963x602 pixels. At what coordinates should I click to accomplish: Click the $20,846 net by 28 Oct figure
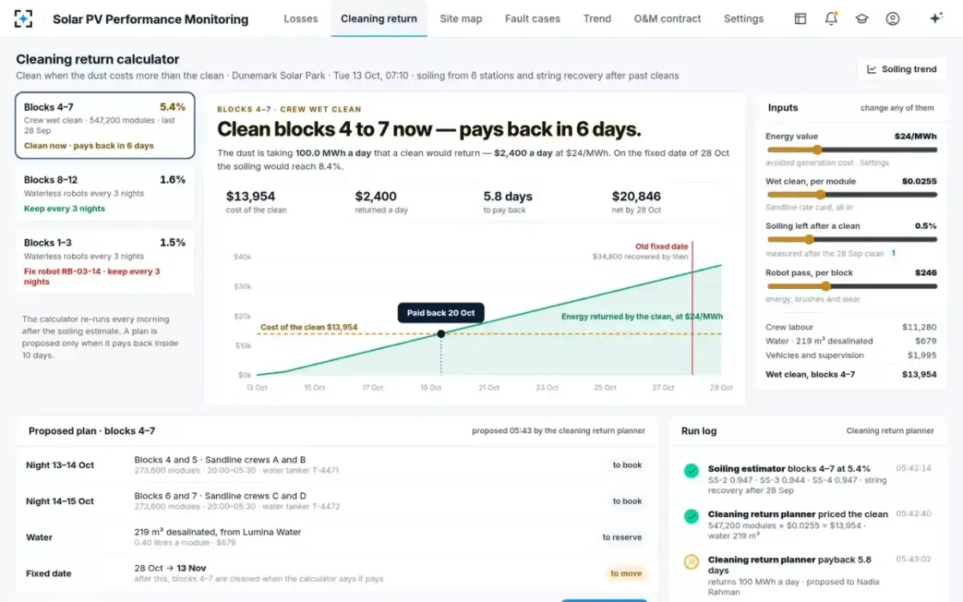pyautogui.click(x=636, y=196)
